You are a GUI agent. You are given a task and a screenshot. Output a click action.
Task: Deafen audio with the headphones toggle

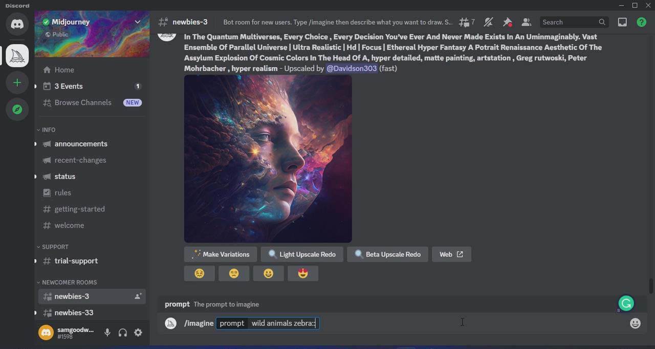(x=123, y=332)
